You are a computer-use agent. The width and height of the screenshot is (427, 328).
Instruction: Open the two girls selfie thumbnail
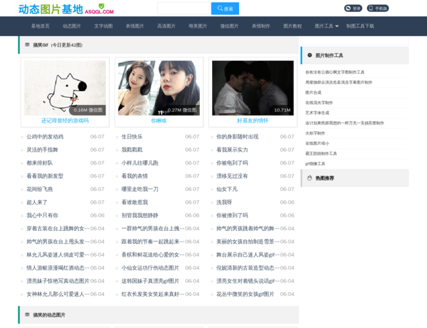click(x=159, y=88)
